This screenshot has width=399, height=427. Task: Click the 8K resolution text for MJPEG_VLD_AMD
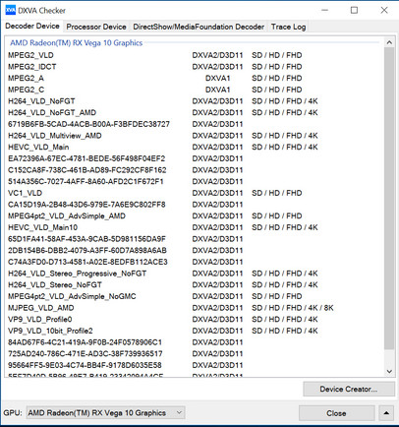point(328,308)
